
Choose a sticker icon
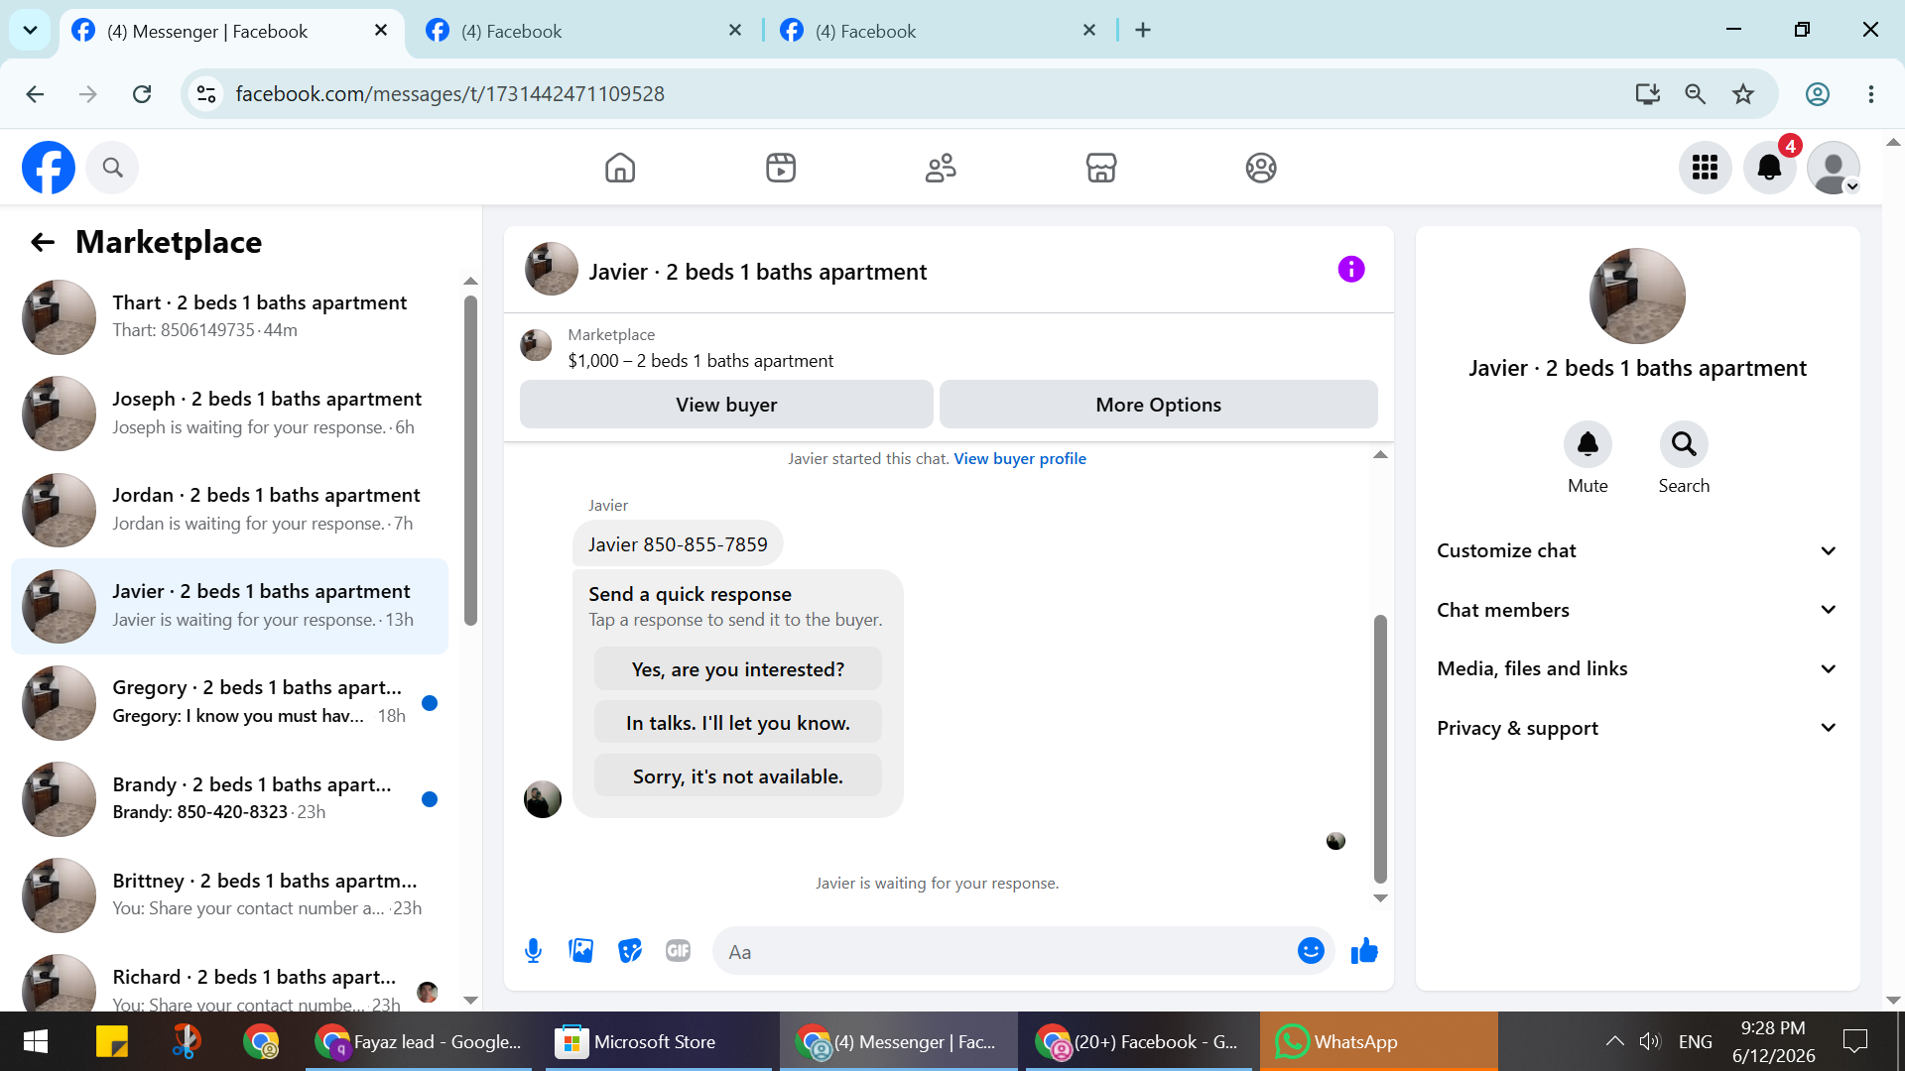(629, 951)
